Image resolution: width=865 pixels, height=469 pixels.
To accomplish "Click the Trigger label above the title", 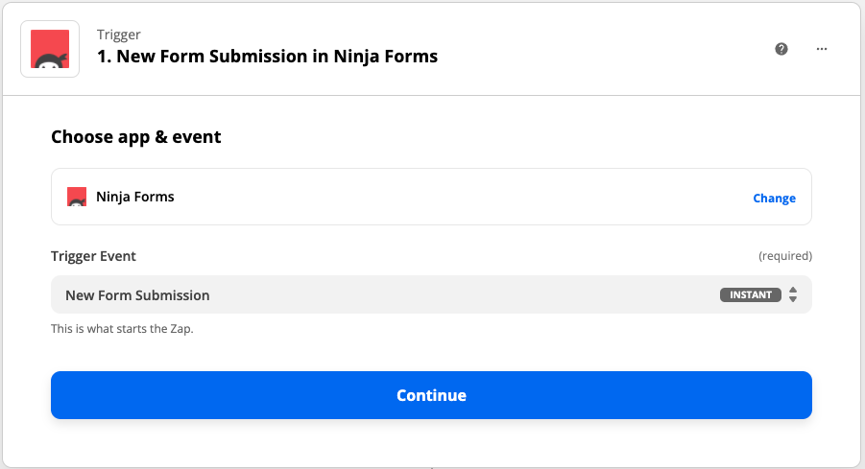I will [x=118, y=35].
